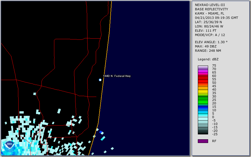Select 'LON: 80/24/46 W' text
This screenshot has width=251, height=157.
209,26
